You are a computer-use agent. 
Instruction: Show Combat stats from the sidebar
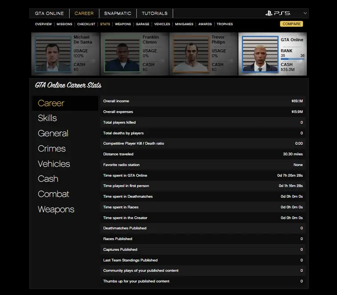[x=54, y=194]
